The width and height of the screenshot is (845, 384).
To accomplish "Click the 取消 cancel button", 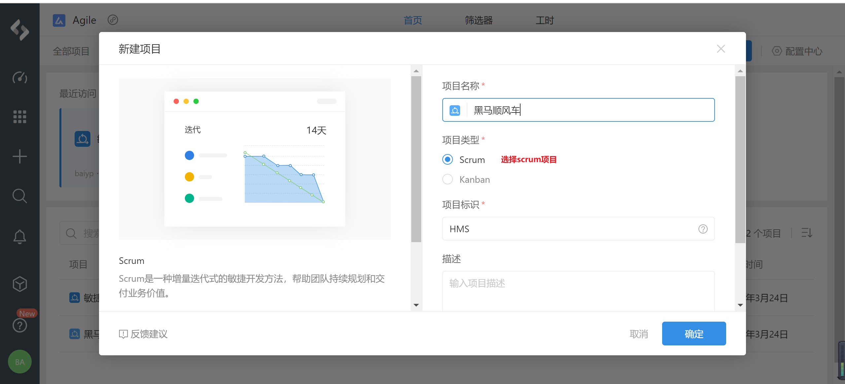I will (x=639, y=334).
